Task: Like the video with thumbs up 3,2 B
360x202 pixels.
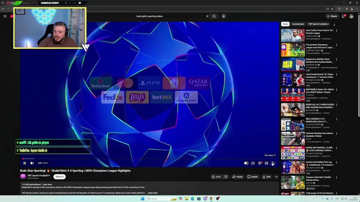Action: pyautogui.click(x=216, y=177)
